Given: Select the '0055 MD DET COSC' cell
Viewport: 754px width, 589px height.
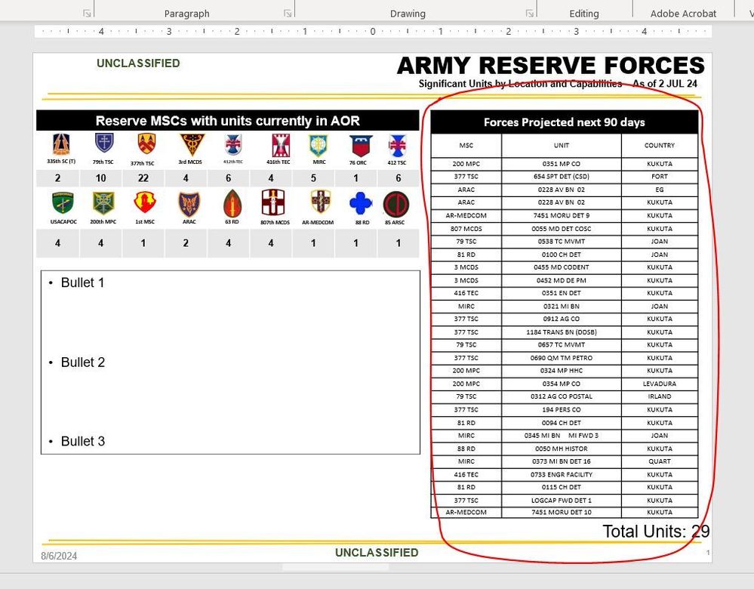Looking at the screenshot, I should [562, 229].
